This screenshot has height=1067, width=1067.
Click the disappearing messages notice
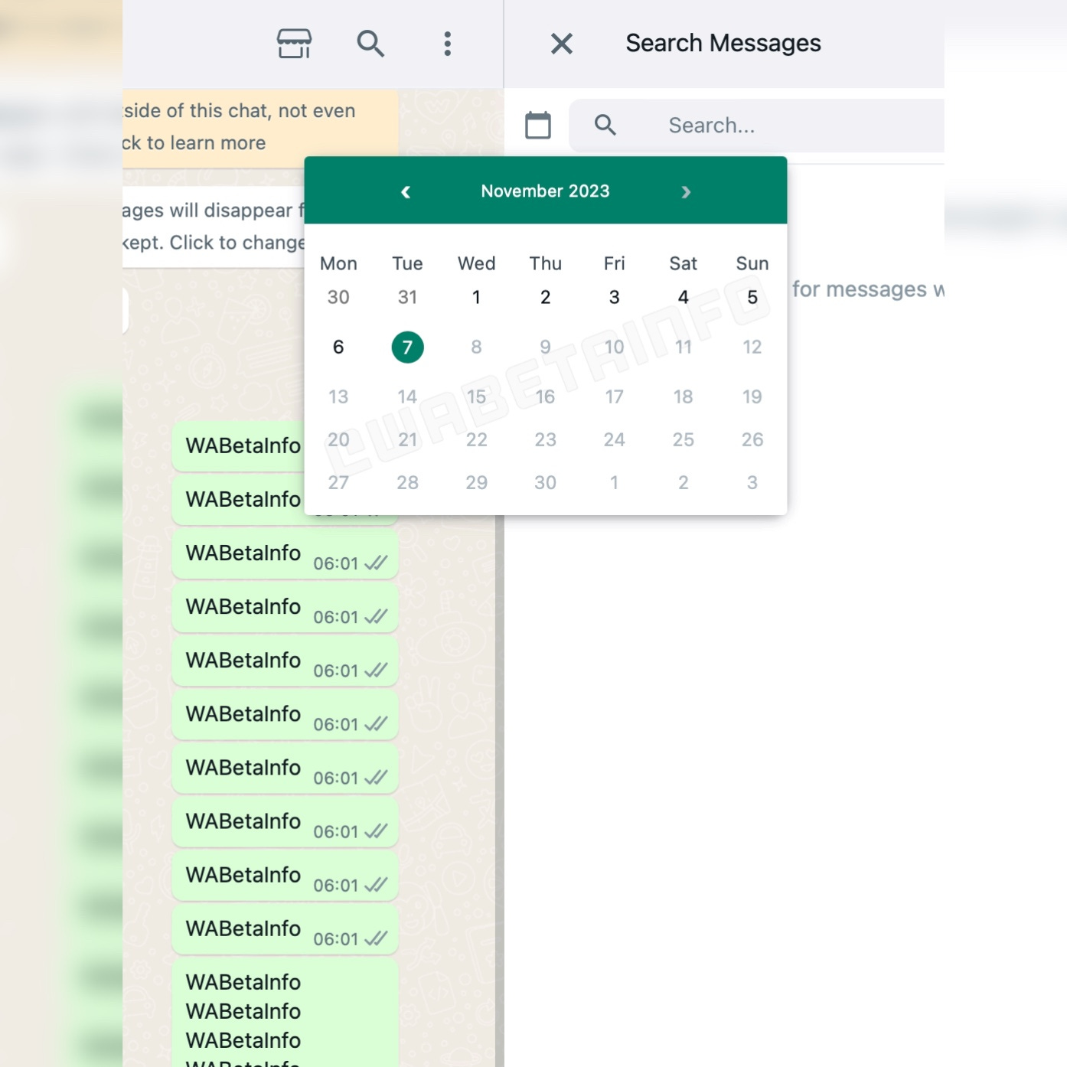[214, 227]
